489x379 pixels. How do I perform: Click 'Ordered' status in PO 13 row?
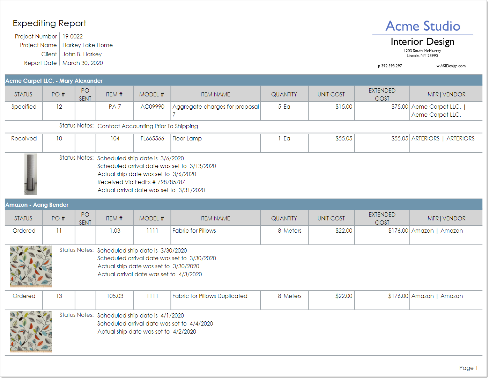24,296
